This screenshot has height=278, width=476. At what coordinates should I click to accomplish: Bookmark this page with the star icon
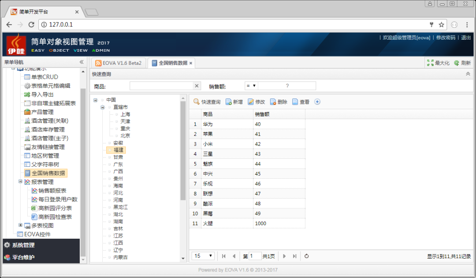click(x=441, y=25)
